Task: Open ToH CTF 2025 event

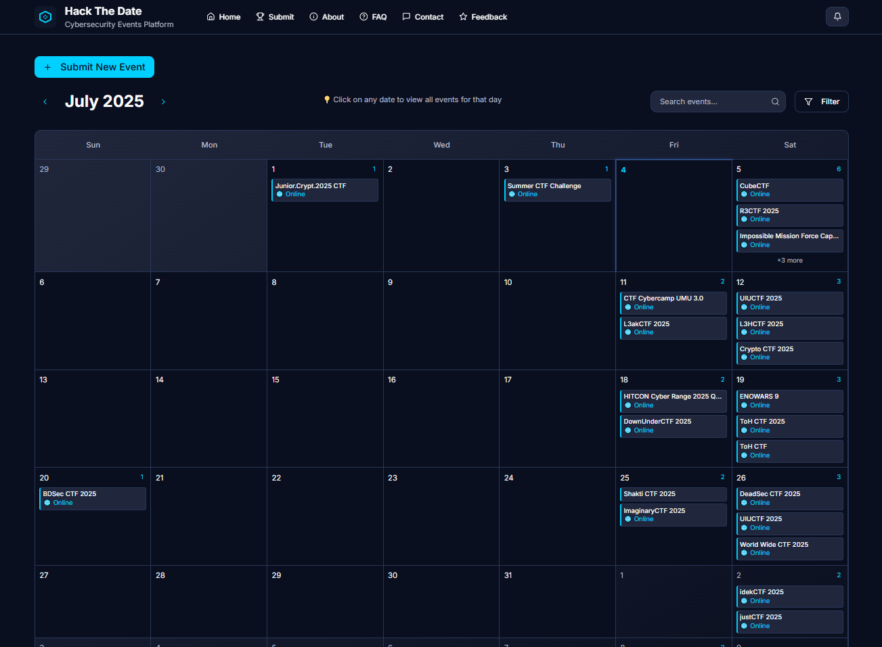Action: pyautogui.click(x=790, y=426)
